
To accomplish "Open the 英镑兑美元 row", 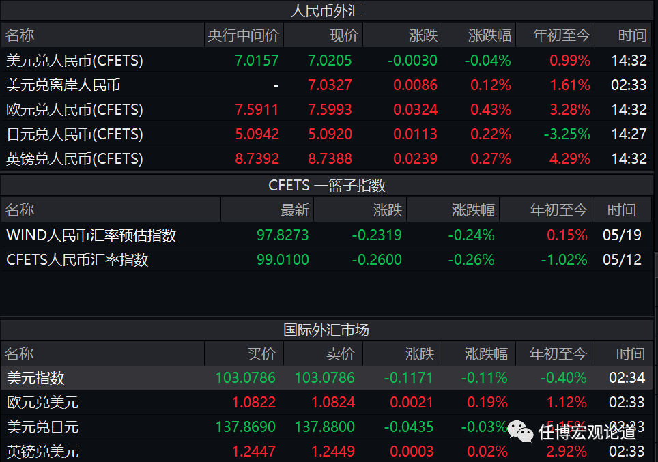I will 42,451.
